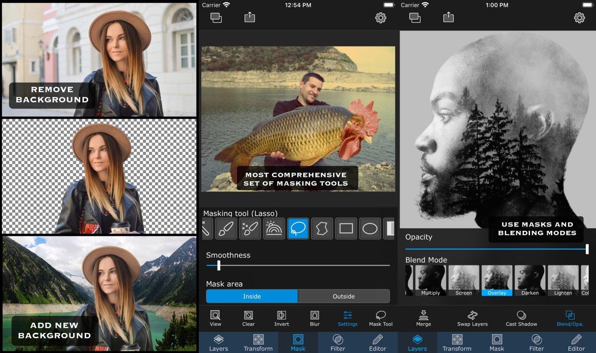The width and height of the screenshot is (596, 353).
Task: Switch to Transform tab on masking screen
Action: pos(258,343)
